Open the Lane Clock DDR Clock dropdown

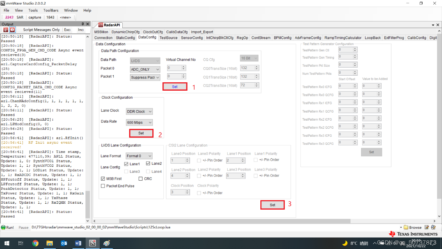point(139,112)
